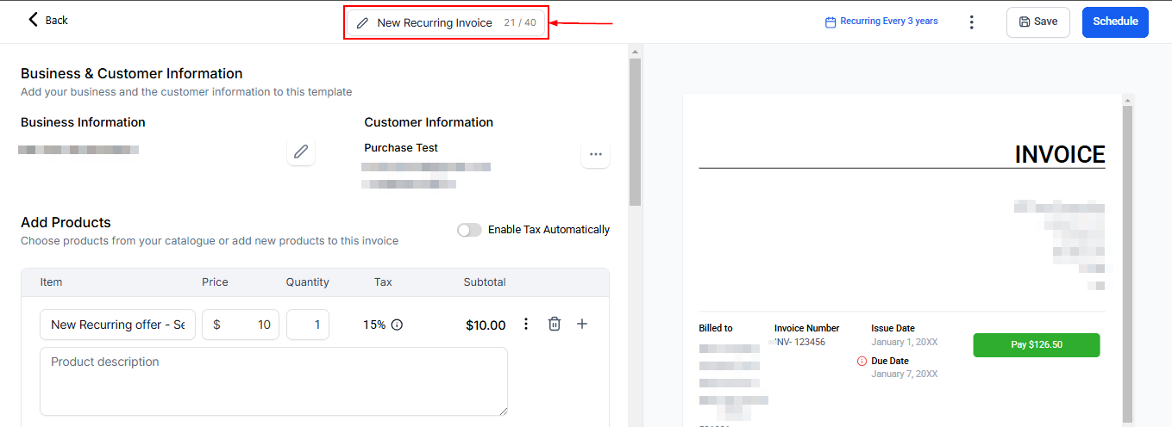This screenshot has height=427, width=1172.
Task: Open Customer Information three-dot options
Action: [x=595, y=154]
